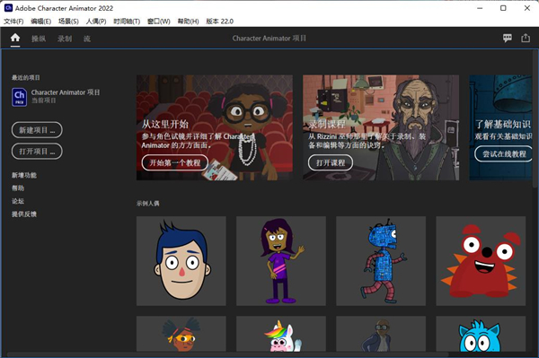Click the 版本: 22.0 menu bar text

tap(220, 22)
